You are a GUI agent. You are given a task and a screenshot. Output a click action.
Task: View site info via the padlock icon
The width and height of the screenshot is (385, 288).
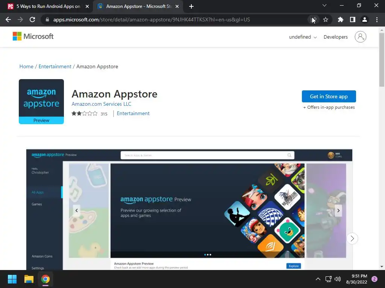pos(47,19)
